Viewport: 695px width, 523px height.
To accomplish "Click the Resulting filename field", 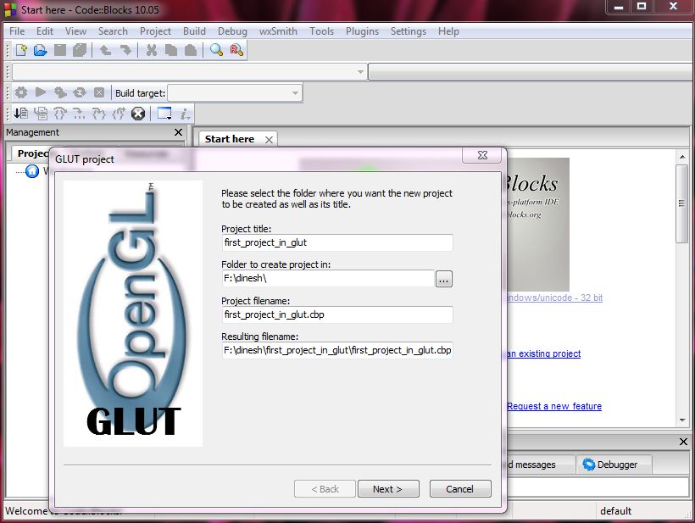I will tap(337, 350).
